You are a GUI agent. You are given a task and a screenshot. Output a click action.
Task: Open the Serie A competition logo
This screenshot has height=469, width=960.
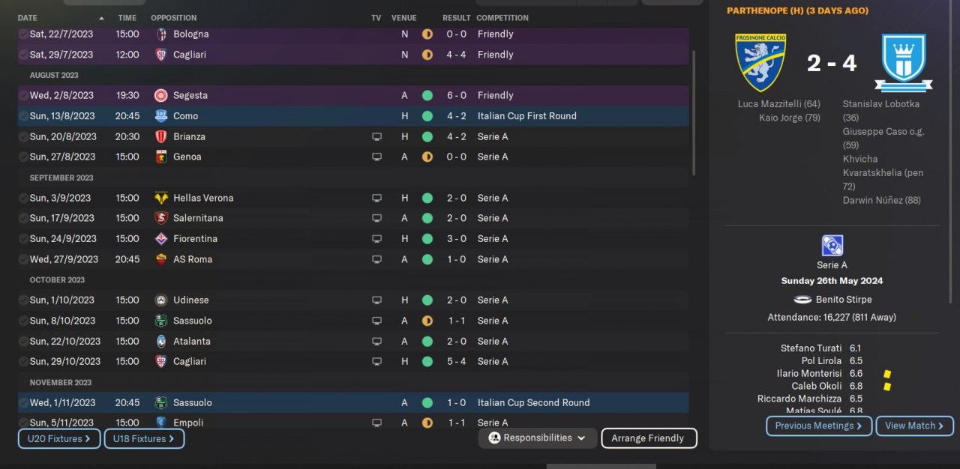click(x=832, y=246)
